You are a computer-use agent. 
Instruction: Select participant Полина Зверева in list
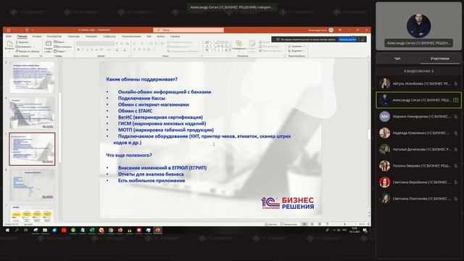tap(418, 166)
